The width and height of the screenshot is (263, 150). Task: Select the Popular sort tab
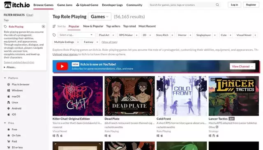tap(74, 26)
